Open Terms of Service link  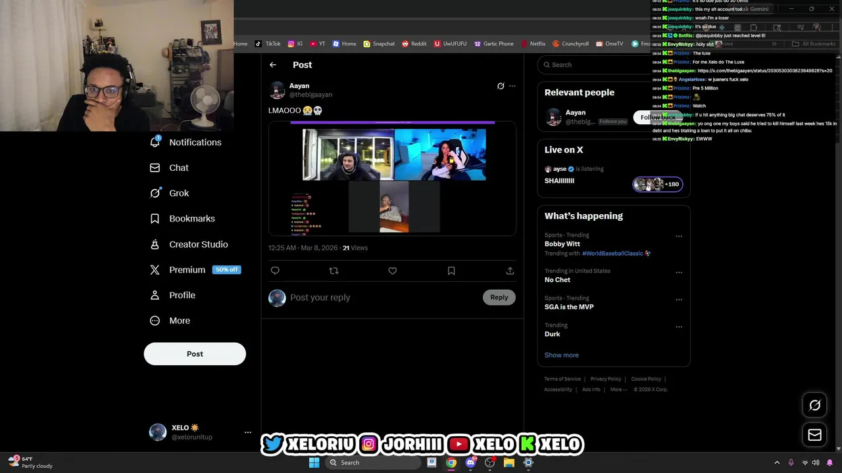pos(562,379)
